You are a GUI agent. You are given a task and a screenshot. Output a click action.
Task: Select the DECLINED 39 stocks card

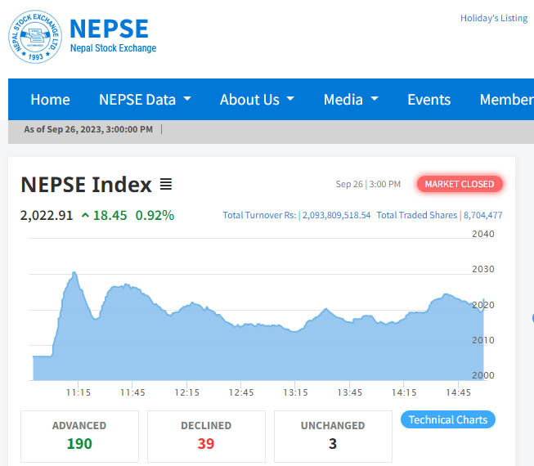coord(206,436)
